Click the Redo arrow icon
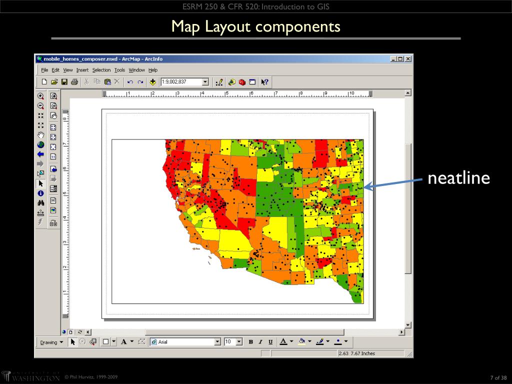The width and height of the screenshot is (512, 384). (x=140, y=82)
